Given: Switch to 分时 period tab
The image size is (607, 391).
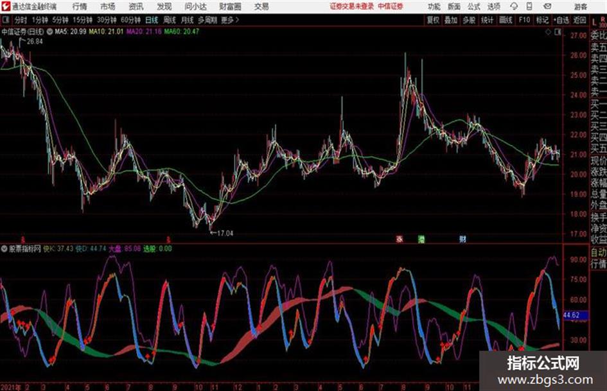Looking at the screenshot, I should (x=21, y=20).
